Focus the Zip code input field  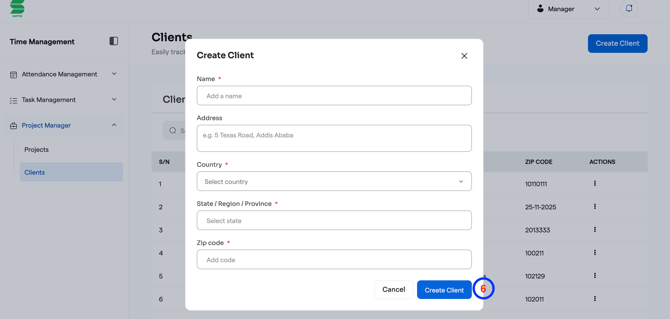[334, 259]
